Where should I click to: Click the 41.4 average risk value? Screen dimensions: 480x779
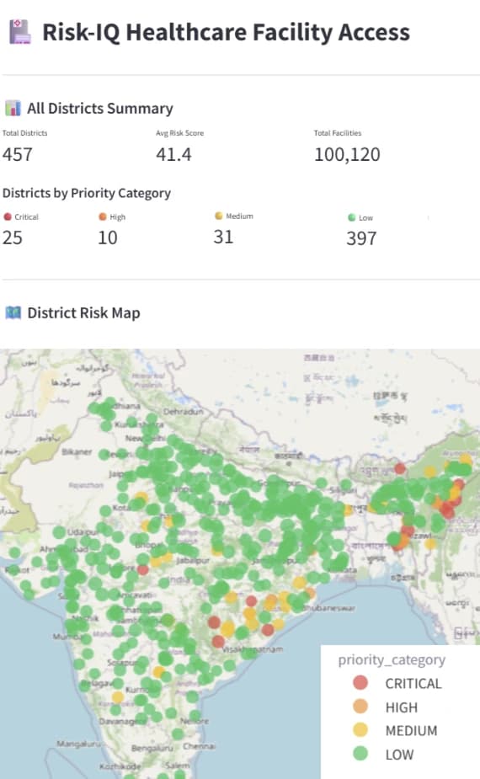tap(173, 154)
